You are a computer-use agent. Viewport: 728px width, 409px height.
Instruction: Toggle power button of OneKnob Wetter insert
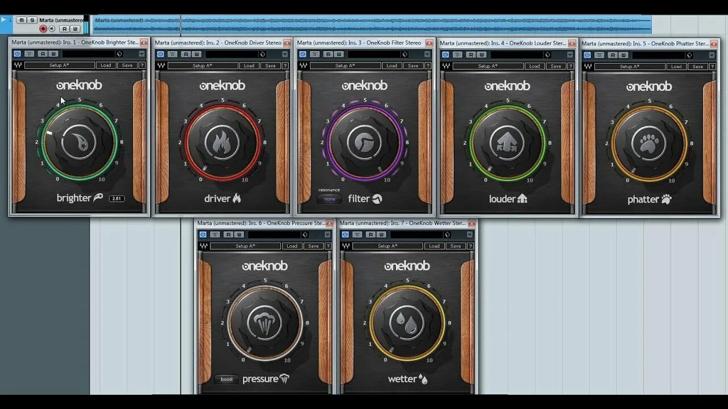point(345,234)
